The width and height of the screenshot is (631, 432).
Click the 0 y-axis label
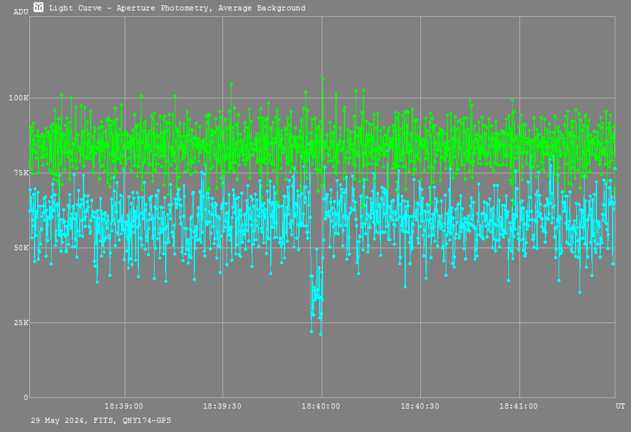[x=26, y=397]
